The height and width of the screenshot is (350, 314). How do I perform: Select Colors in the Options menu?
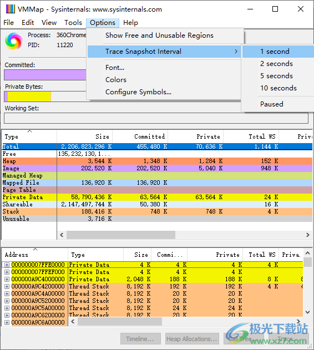116,80
